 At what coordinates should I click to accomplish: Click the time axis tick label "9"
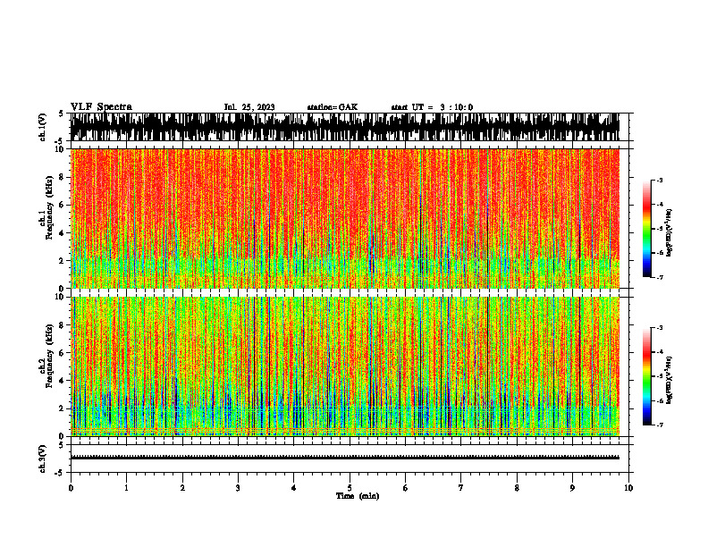(572, 488)
